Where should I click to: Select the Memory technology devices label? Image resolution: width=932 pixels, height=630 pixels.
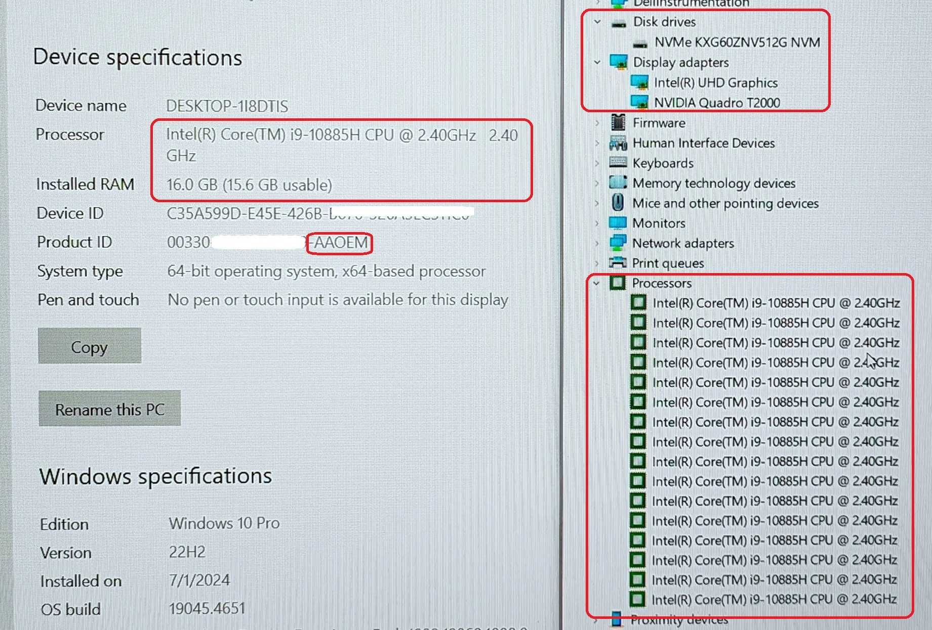coord(714,183)
